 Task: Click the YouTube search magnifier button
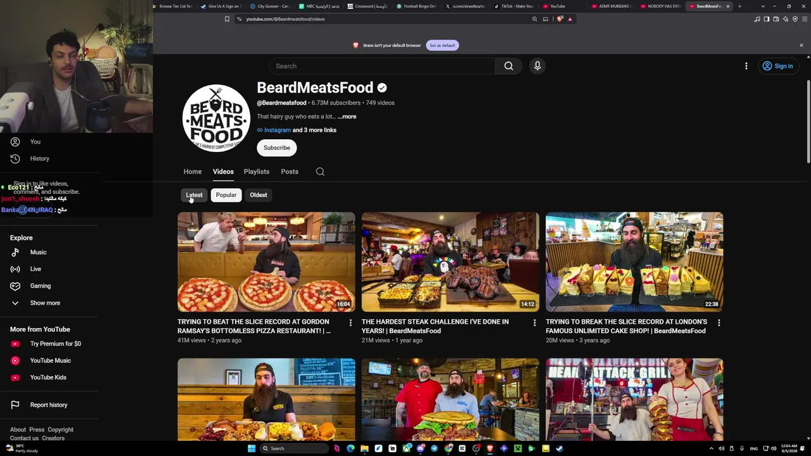(508, 66)
